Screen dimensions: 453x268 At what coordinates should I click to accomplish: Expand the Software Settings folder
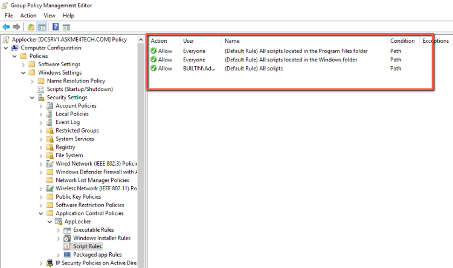click(24, 64)
